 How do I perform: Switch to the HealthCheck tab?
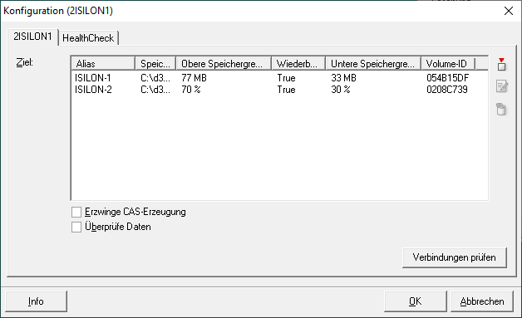point(88,38)
